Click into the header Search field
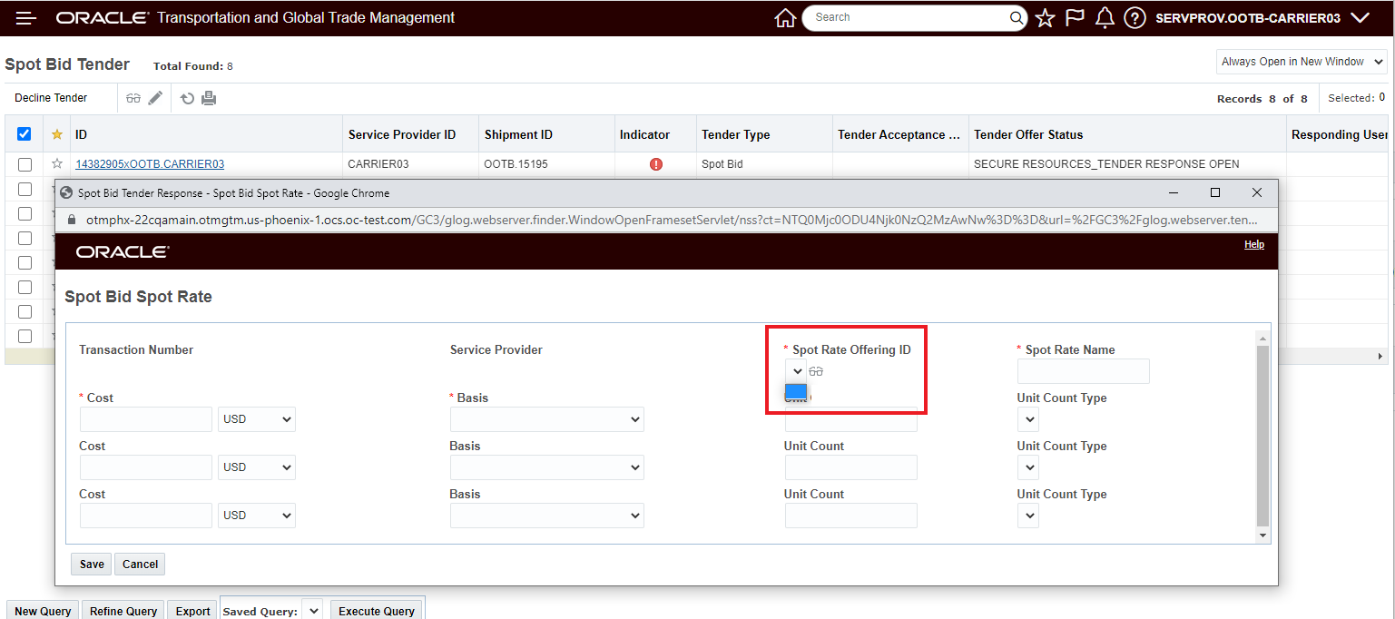The image size is (1395, 619). [908, 17]
